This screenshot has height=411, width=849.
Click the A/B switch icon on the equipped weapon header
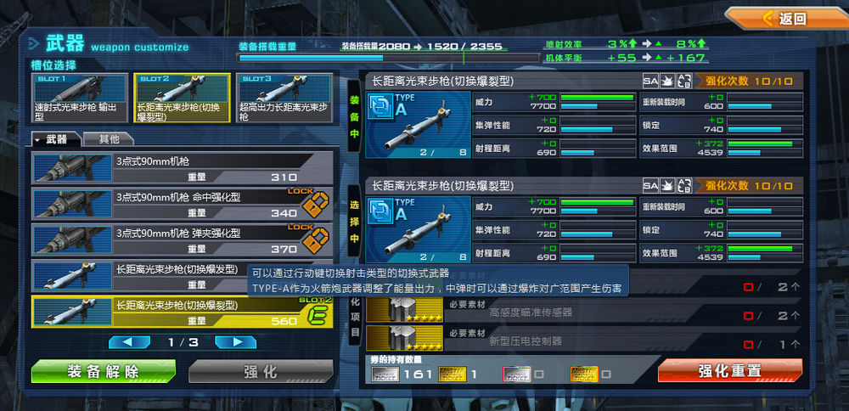(x=684, y=82)
